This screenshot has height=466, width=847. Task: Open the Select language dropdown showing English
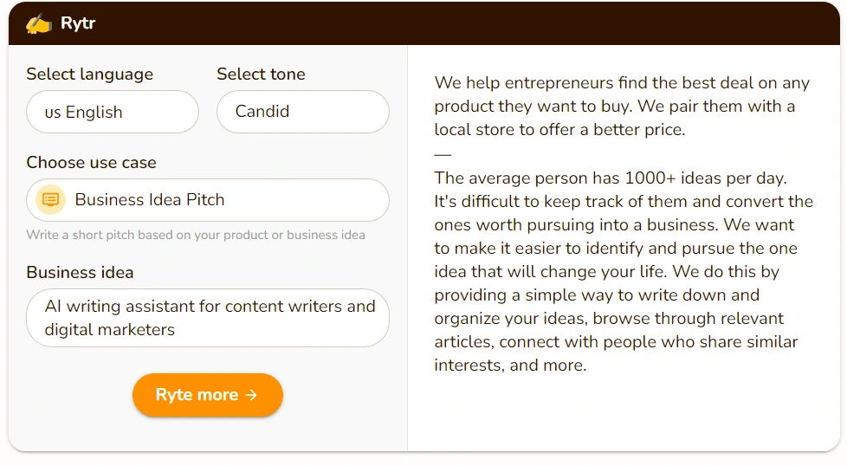coord(113,112)
